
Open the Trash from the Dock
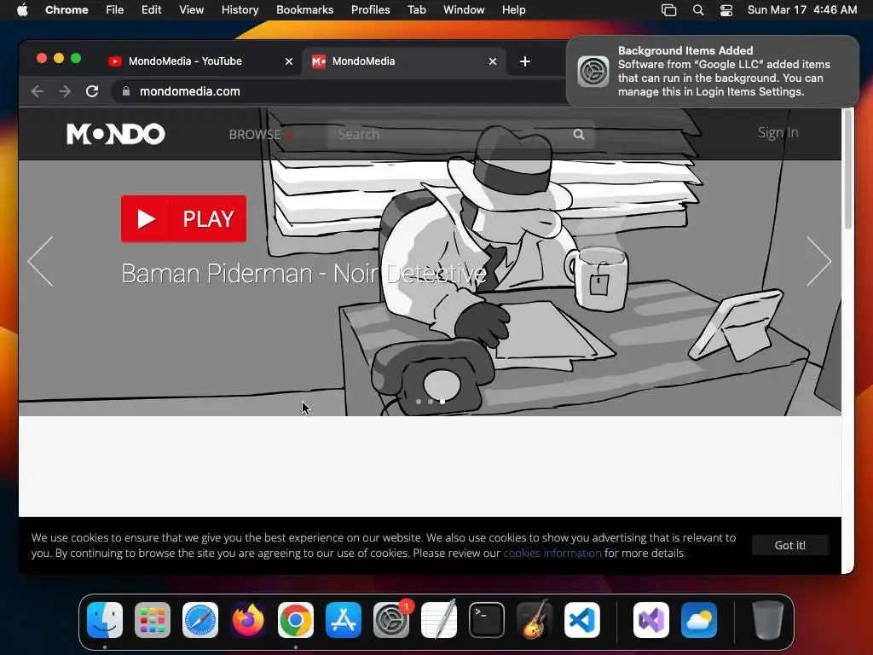(x=768, y=620)
